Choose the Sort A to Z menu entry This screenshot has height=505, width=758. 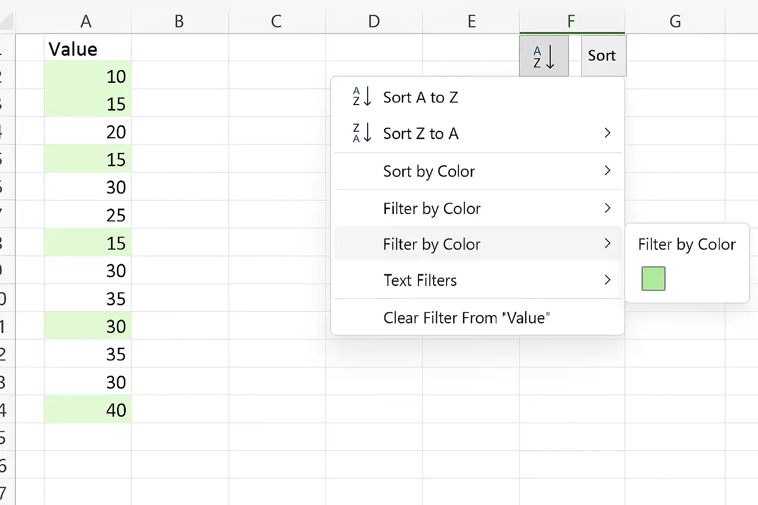tap(478, 97)
